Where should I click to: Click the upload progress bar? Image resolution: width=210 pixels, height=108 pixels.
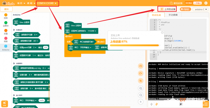pos(135,45)
